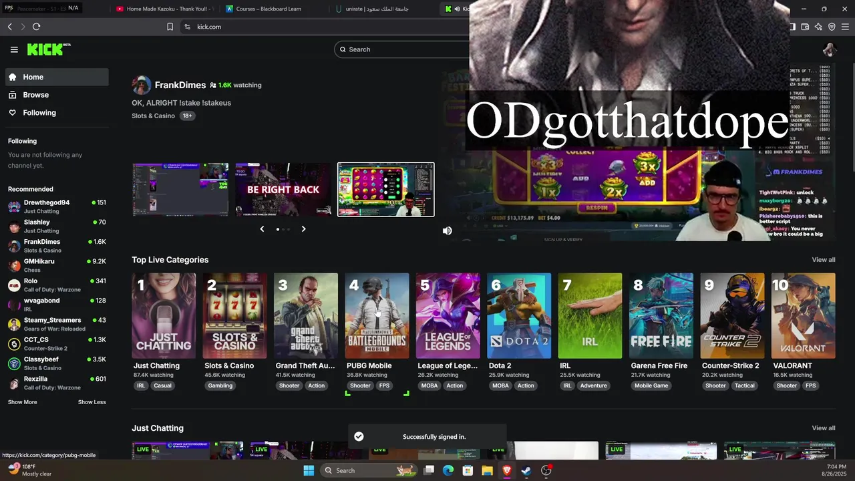Click Gambling tag under Slots & Casino
This screenshot has width=855, height=481.
(220, 385)
